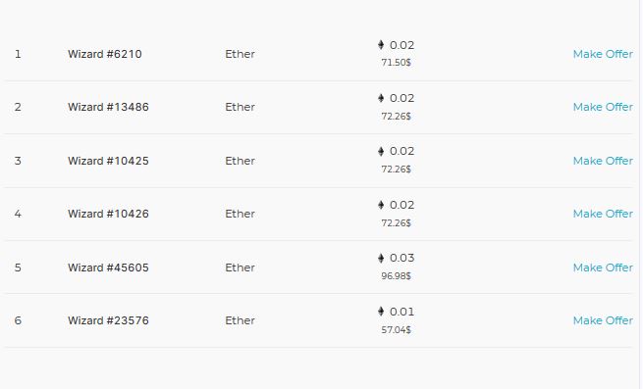Image resolution: width=643 pixels, height=389 pixels.
Task: Click Ethereum icon beside Wizard #6210 price
Action: [x=381, y=45]
